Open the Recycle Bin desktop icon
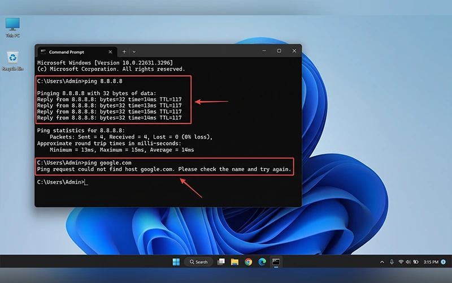The image size is (452, 283). (12, 61)
